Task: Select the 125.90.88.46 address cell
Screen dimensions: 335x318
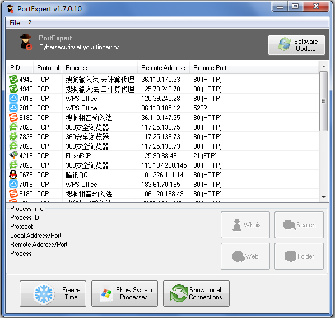Action: pos(159,156)
